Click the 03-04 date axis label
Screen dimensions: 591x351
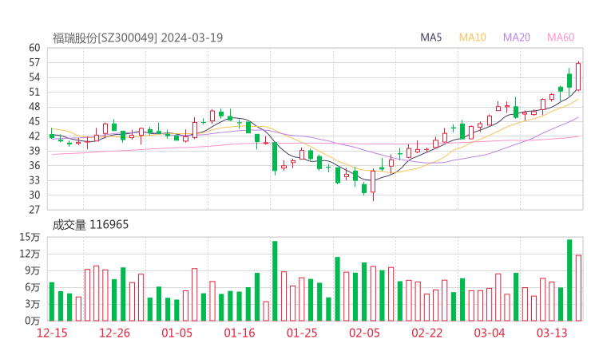tap(490, 333)
